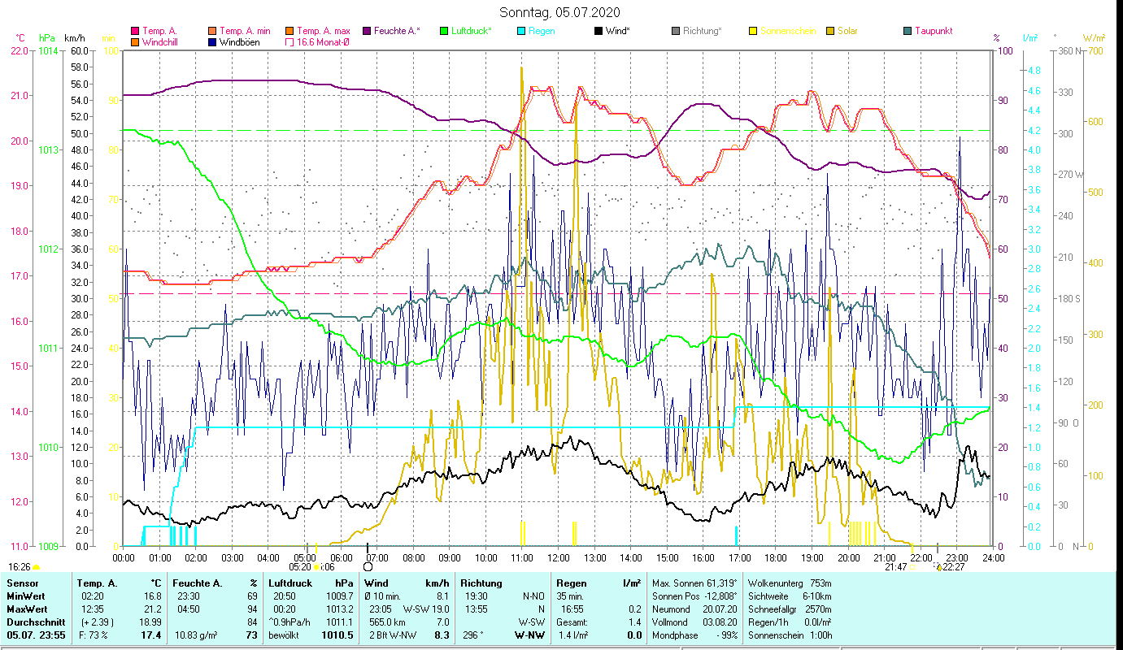The image size is (1123, 650).
Task: Click the sunrise dot next to 05:20
Action: [316, 567]
